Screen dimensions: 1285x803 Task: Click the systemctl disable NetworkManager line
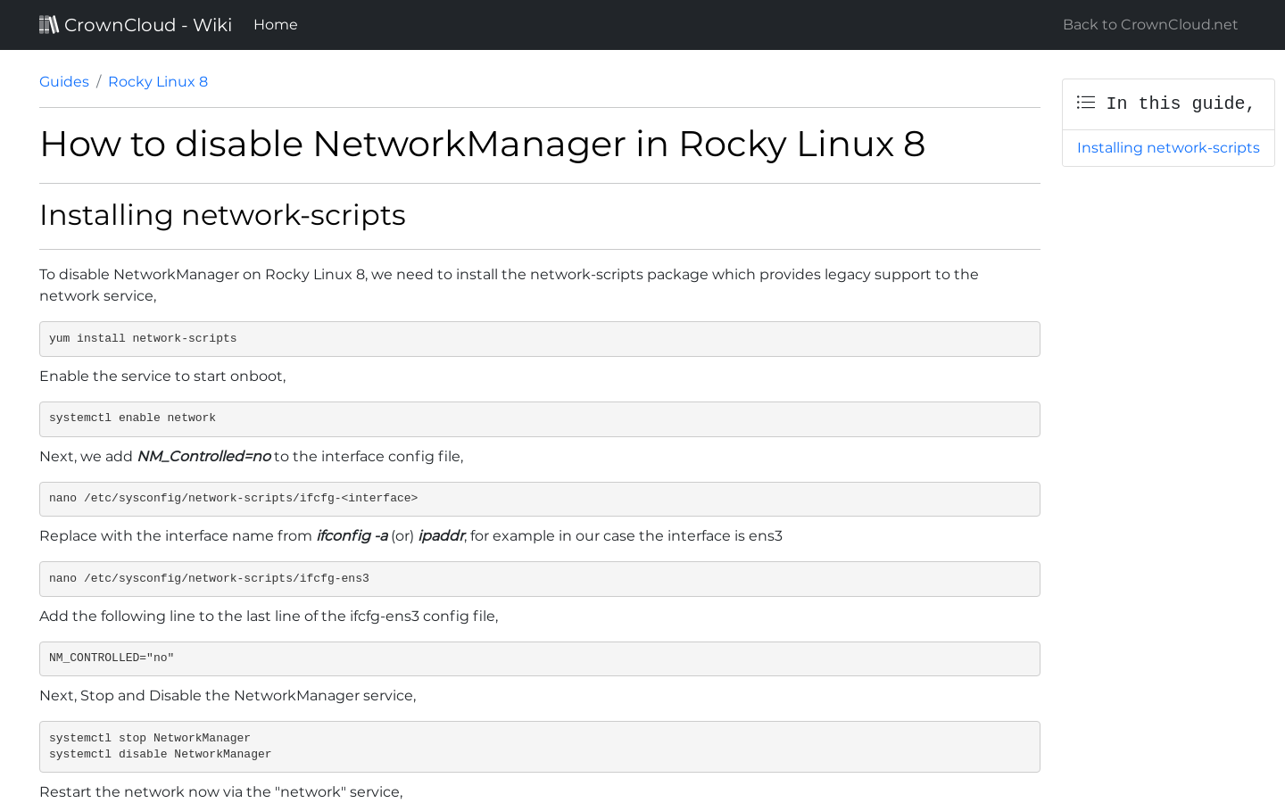[160, 755]
